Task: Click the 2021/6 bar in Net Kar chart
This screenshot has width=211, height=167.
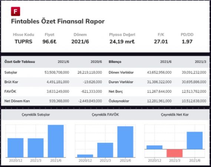Action: (195, 141)
